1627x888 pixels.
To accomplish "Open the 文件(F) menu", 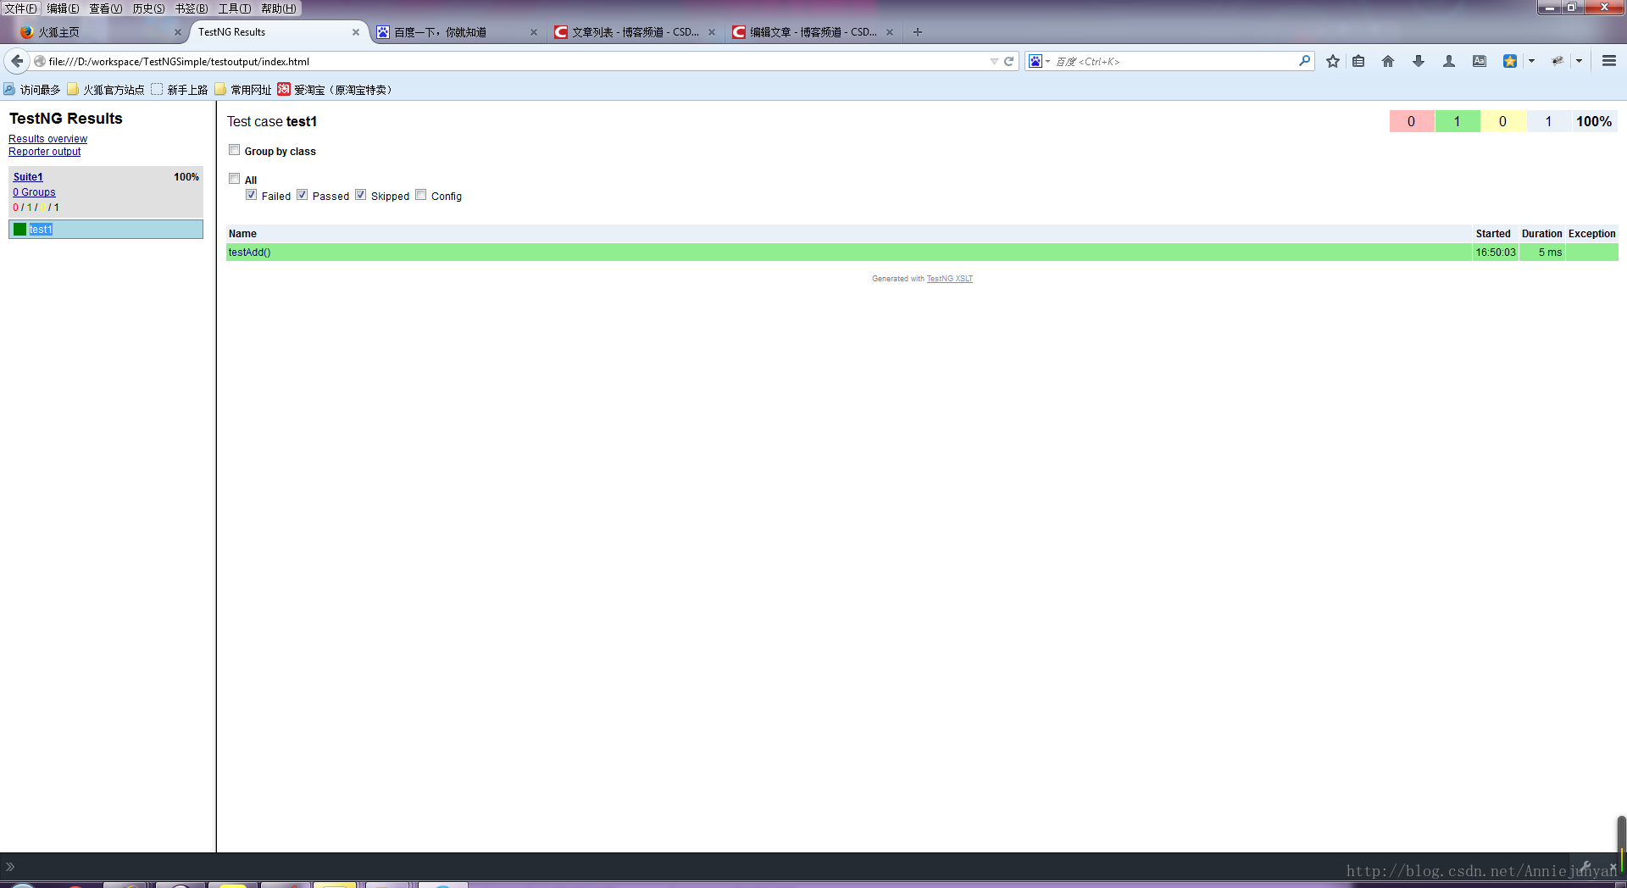I will pos(21,8).
